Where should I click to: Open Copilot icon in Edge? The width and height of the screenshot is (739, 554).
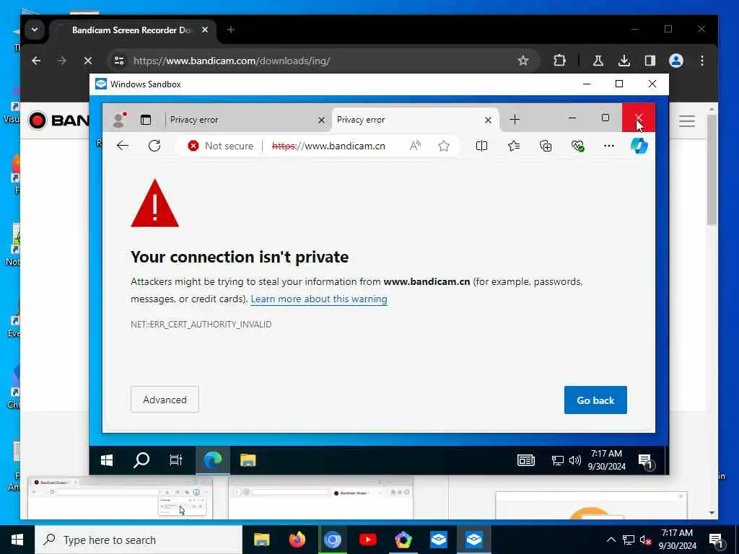pos(639,146)
